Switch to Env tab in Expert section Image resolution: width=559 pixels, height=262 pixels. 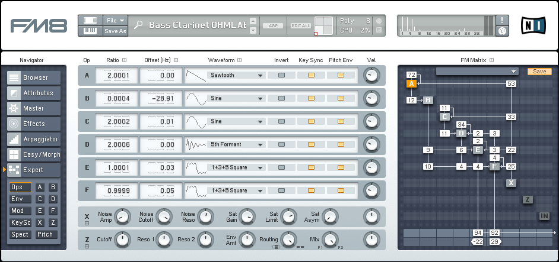click(20, 199)
